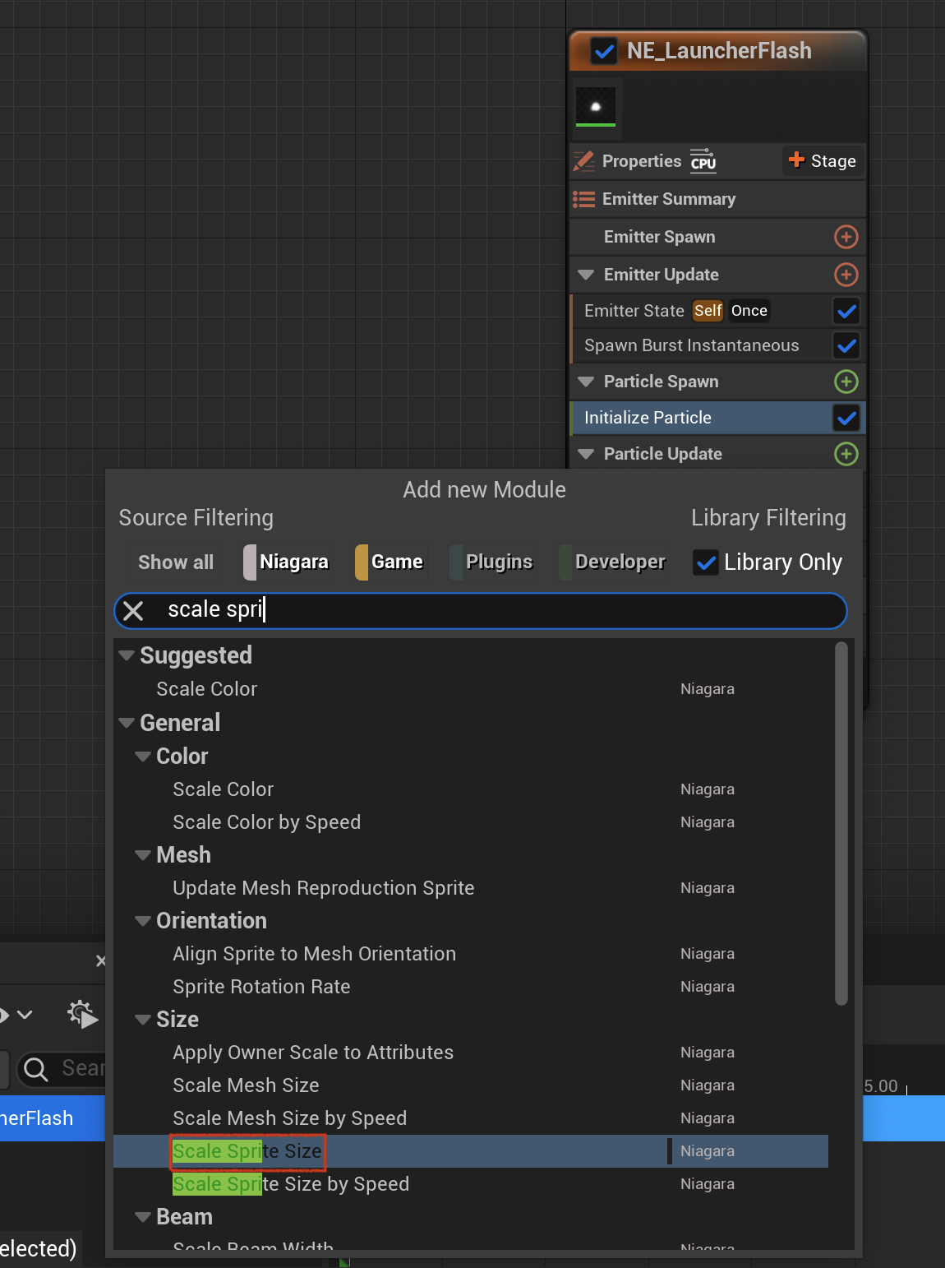
Task: Clear the module search text
Action: (x=133, y=610)
